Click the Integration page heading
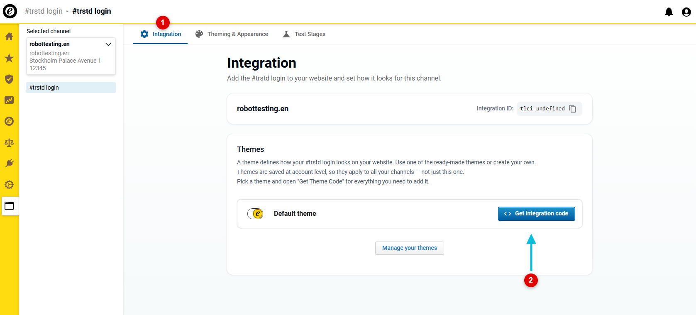Viewport: 696px width, 315px height. pyautogui.click(x=261, y=63)
